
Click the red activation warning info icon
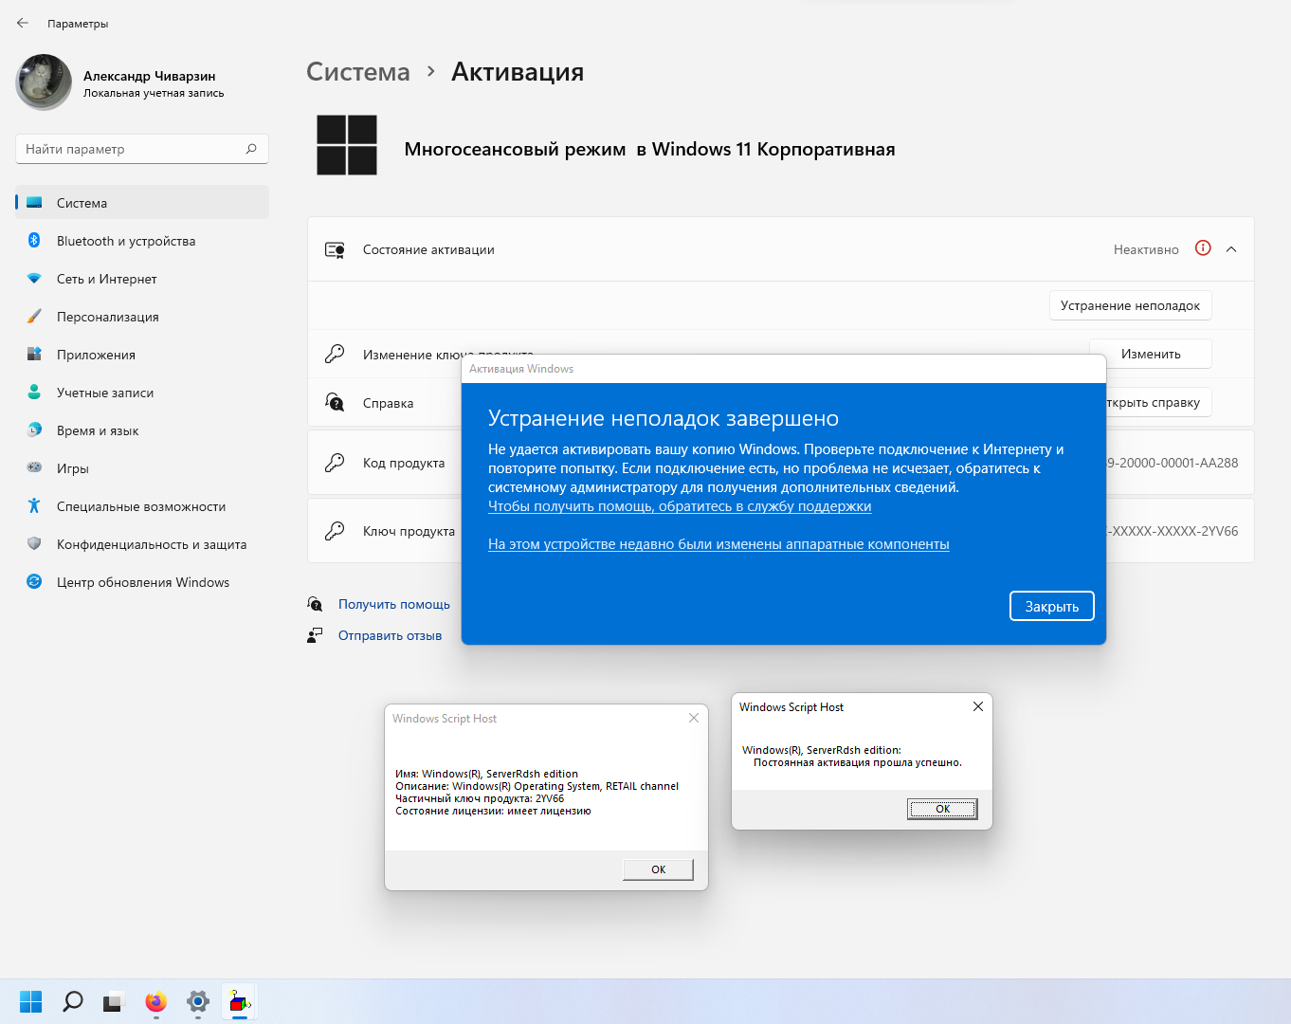pyautogui.click(x=1203, y=248)
